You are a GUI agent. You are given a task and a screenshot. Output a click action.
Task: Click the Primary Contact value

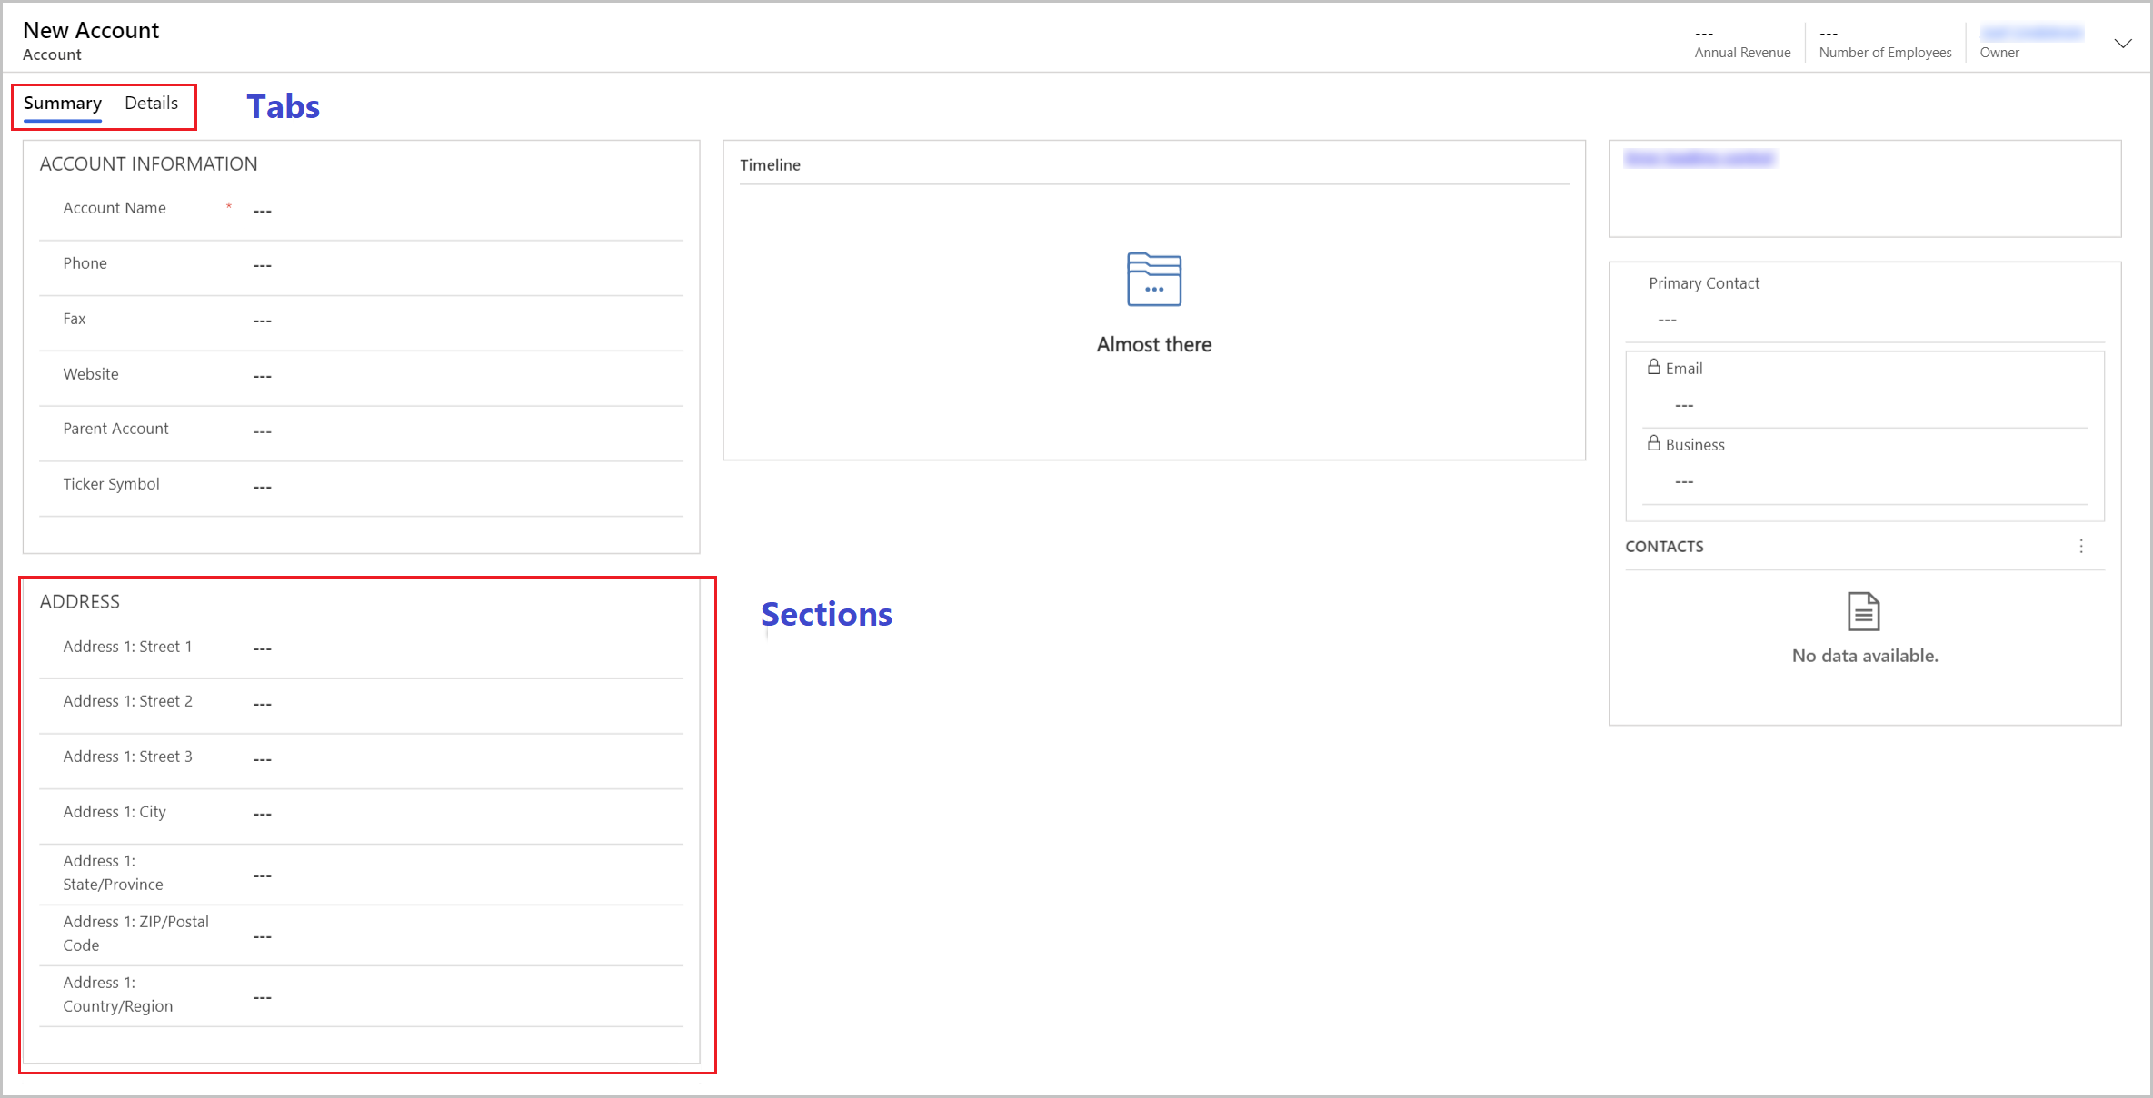[x=1667, y=319]
